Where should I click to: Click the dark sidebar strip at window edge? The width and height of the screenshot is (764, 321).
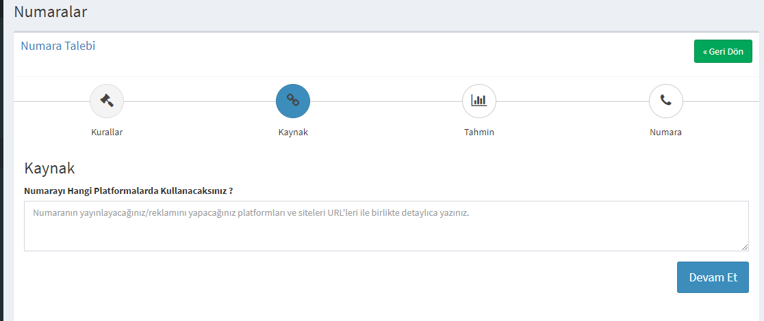pyautogui.click(x=1, y=160)
